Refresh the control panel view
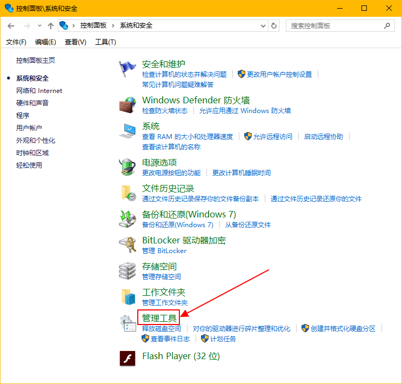 (x=274, y=25)
